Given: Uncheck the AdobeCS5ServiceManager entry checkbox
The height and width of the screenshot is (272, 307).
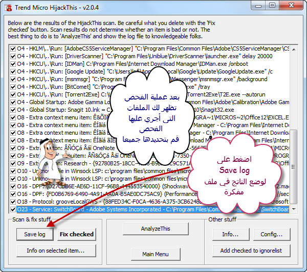Looking at the screenshot, I should [13, 48].
